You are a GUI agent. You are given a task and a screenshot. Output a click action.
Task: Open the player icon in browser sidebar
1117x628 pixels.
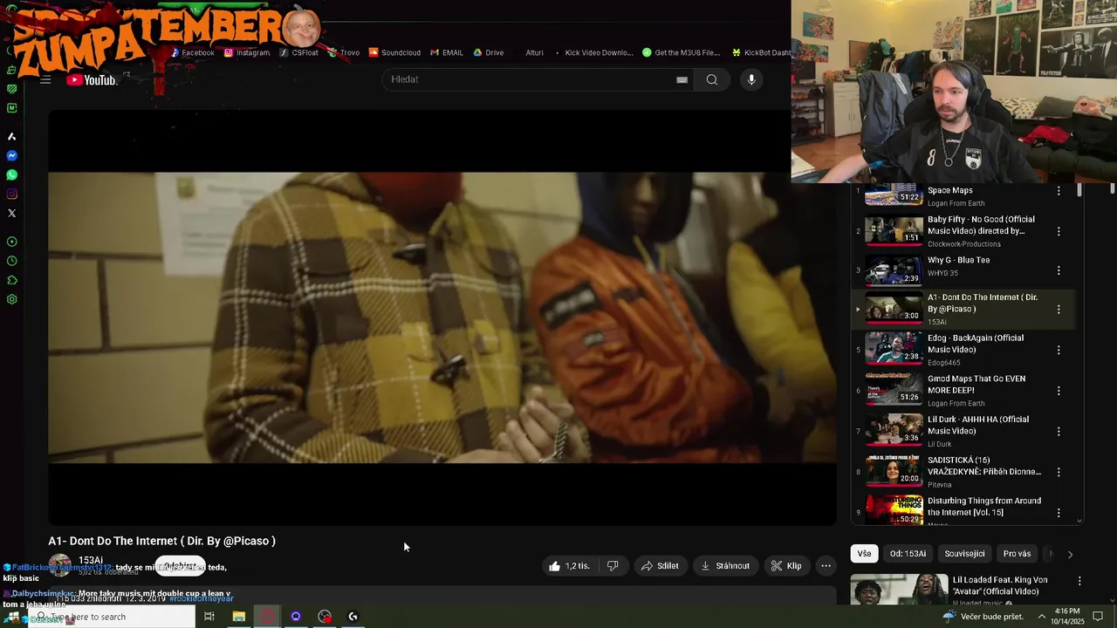pos(11,242)
